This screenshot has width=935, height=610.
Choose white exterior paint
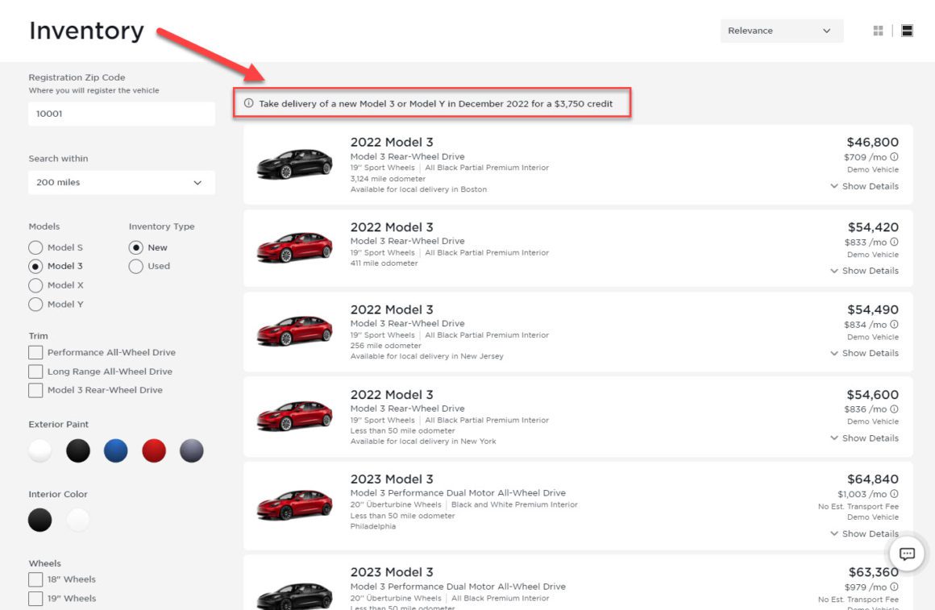(x=40, y=450)
